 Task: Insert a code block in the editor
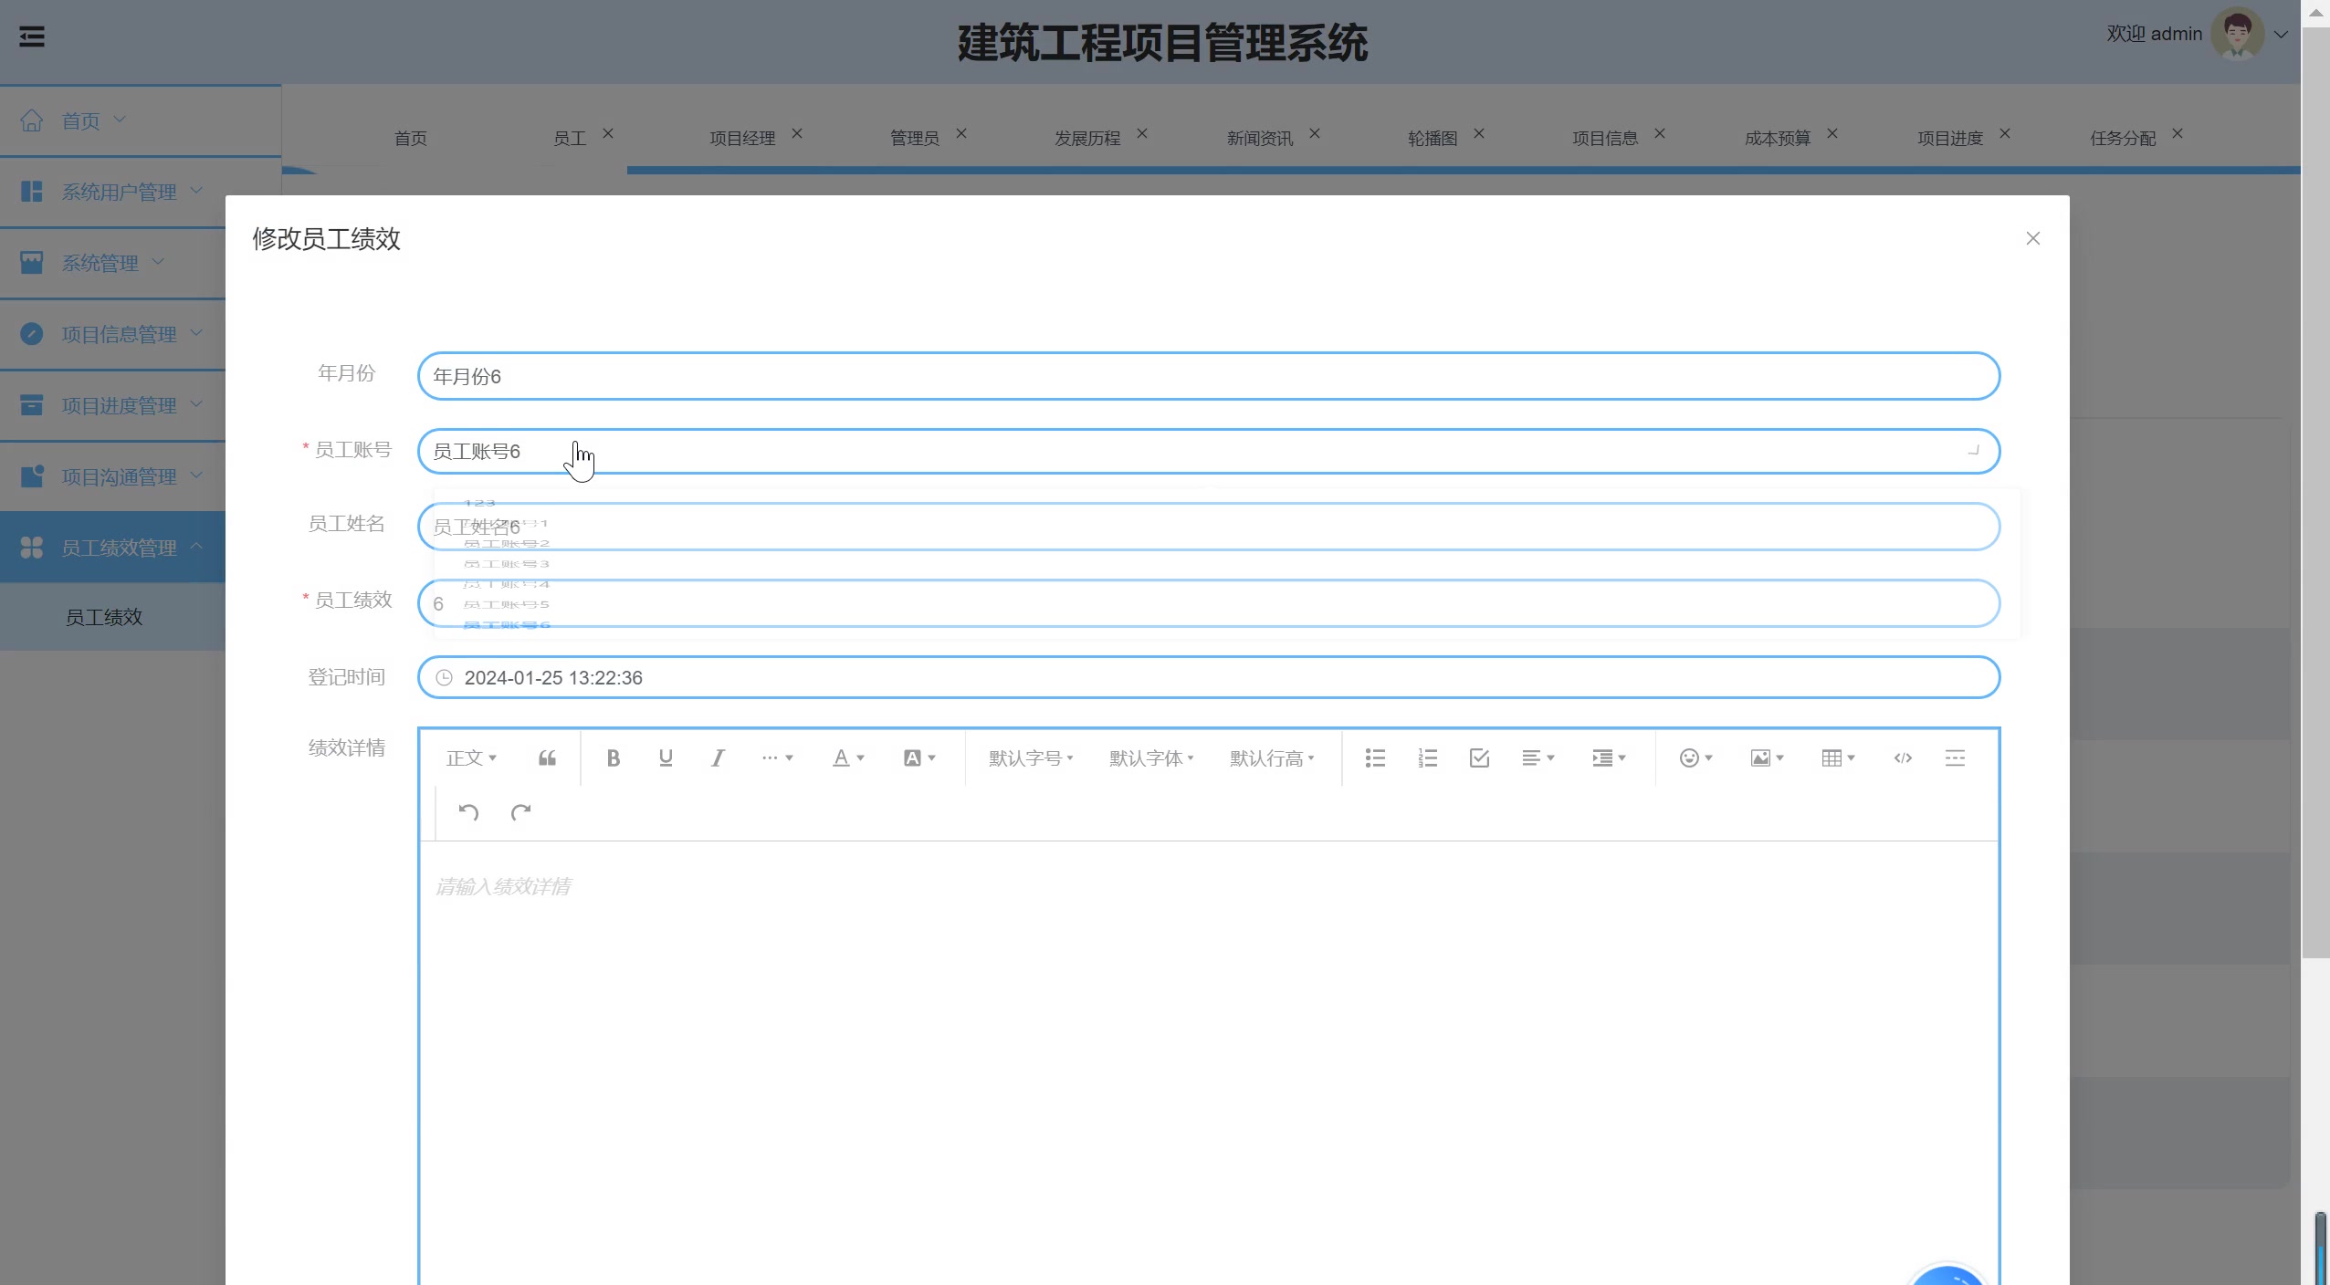1903,757
